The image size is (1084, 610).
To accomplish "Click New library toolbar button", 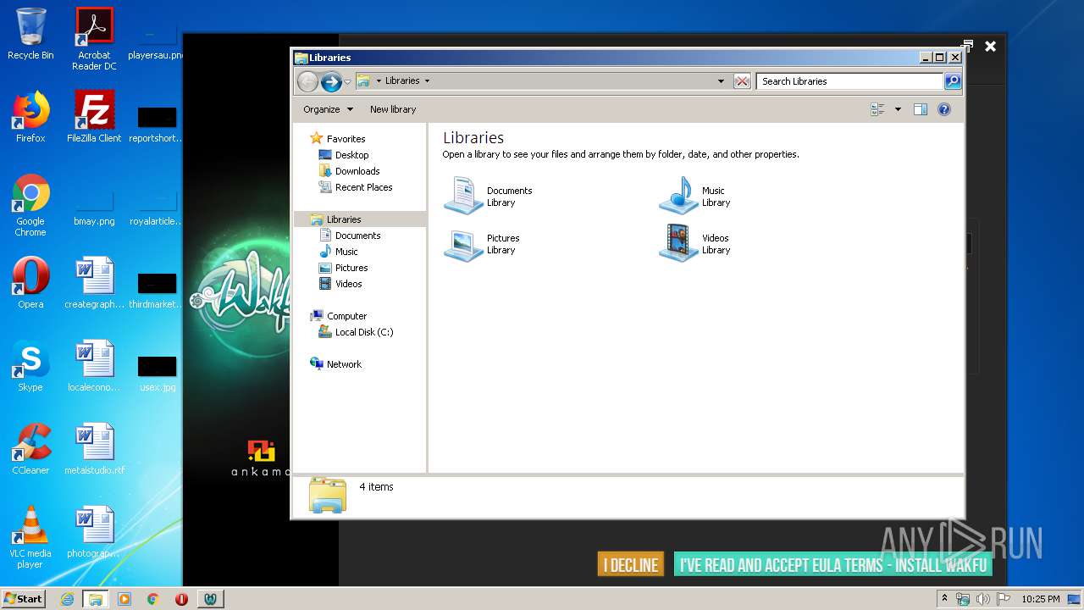I will click(x=393, y=109).
